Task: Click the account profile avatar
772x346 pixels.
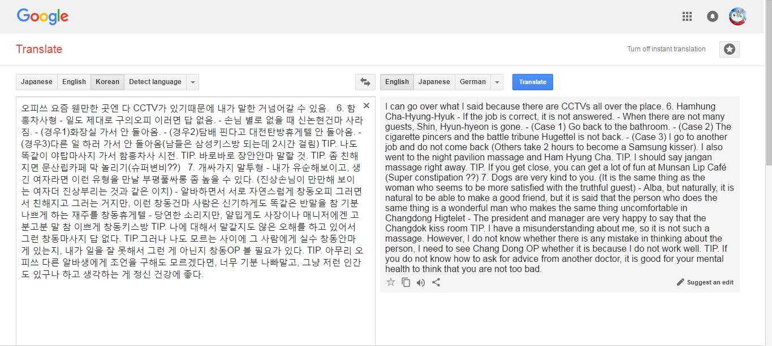Action: click(738, 16)
